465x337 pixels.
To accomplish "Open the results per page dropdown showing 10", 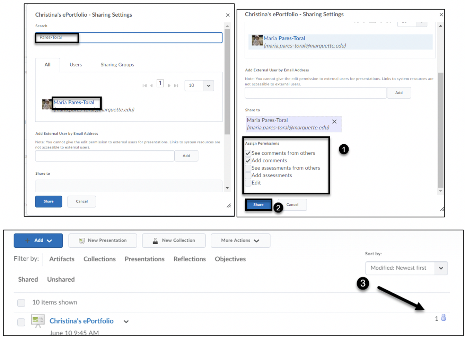I will pos(199,85).
